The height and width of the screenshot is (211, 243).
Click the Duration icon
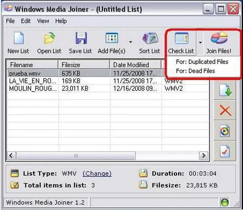(x=143, y=173)
